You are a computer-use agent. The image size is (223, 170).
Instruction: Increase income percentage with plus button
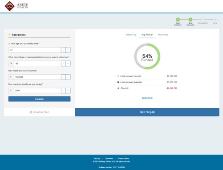[68, 64]
